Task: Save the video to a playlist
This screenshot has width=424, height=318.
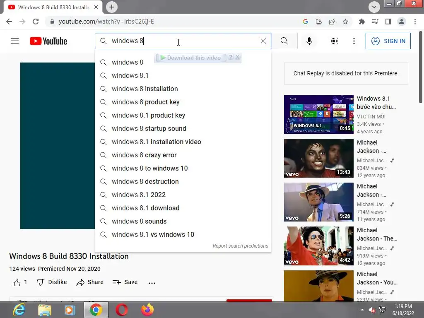Action: [x=125, y=282]
